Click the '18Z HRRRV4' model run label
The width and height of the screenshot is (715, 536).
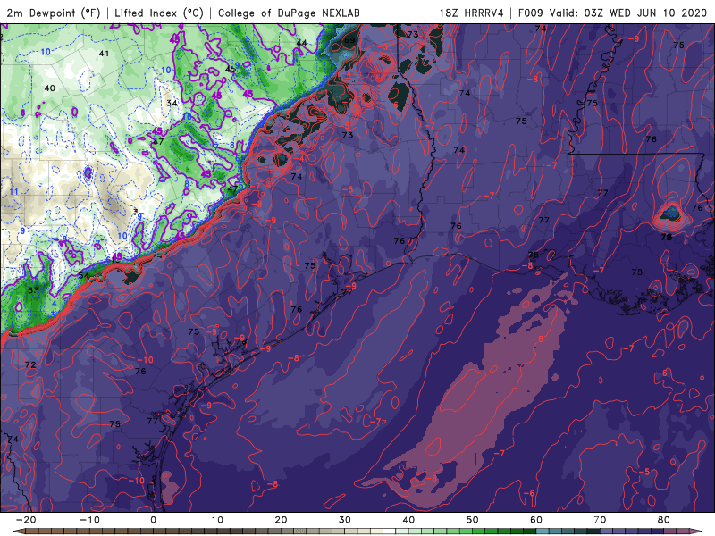[471, 13]
